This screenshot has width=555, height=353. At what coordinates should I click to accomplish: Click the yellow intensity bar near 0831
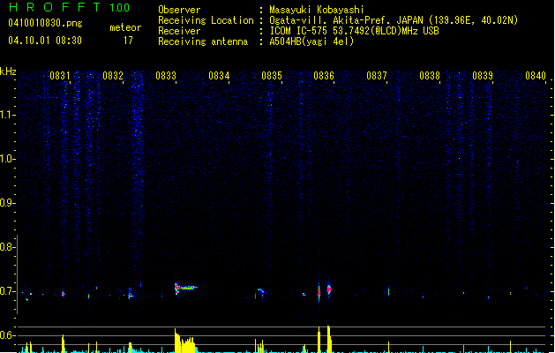coord(64,344)
